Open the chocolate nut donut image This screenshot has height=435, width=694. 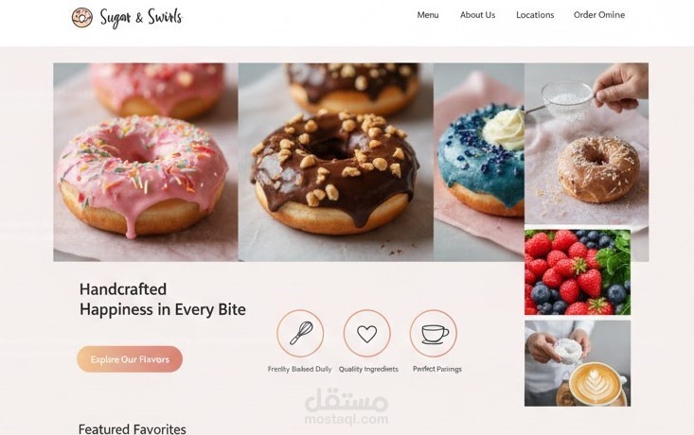(335, 162)
